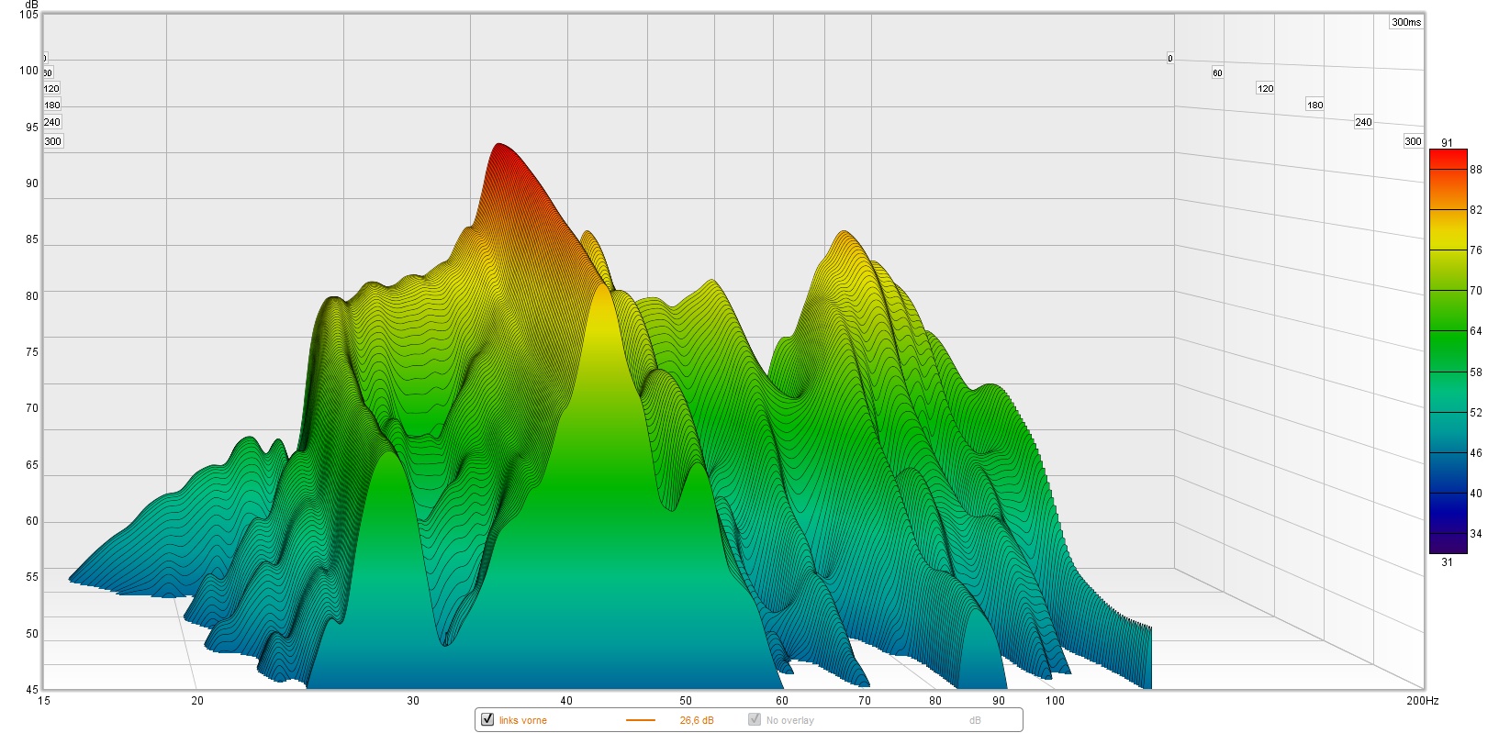Click the red top of the colour scale
Image resolution: width=1499 pixels, height=733 pixels.
coord(1448,156)
